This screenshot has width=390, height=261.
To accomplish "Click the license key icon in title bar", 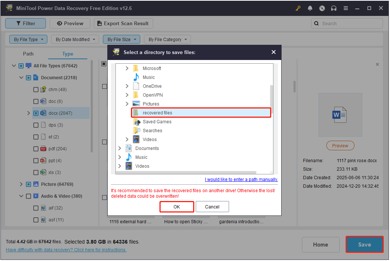I will (x=298, y=8).
